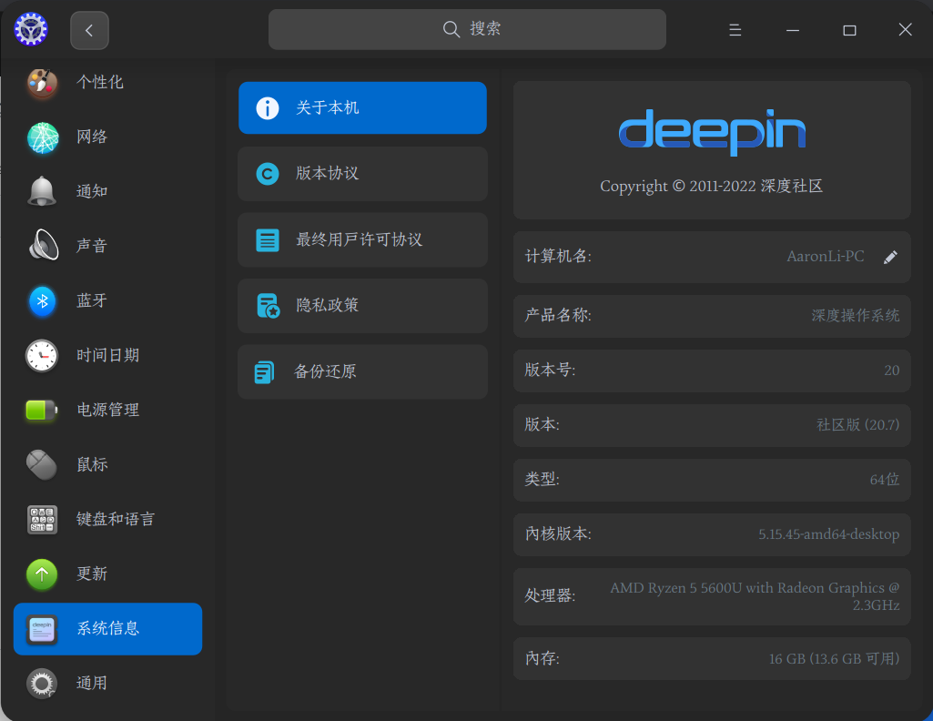Click the pencil icon to edit computer name

pyautogui.click(x=890, y=258)
